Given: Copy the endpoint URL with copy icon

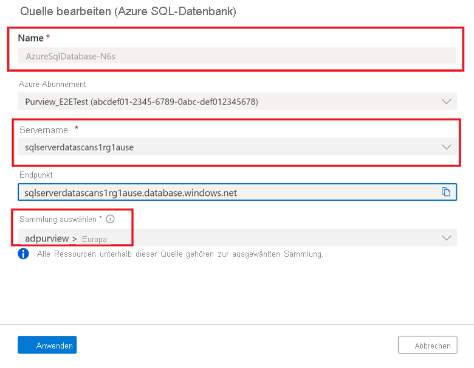Looking at the screenshot, I should pyautogui.click(x=446, y=192).
